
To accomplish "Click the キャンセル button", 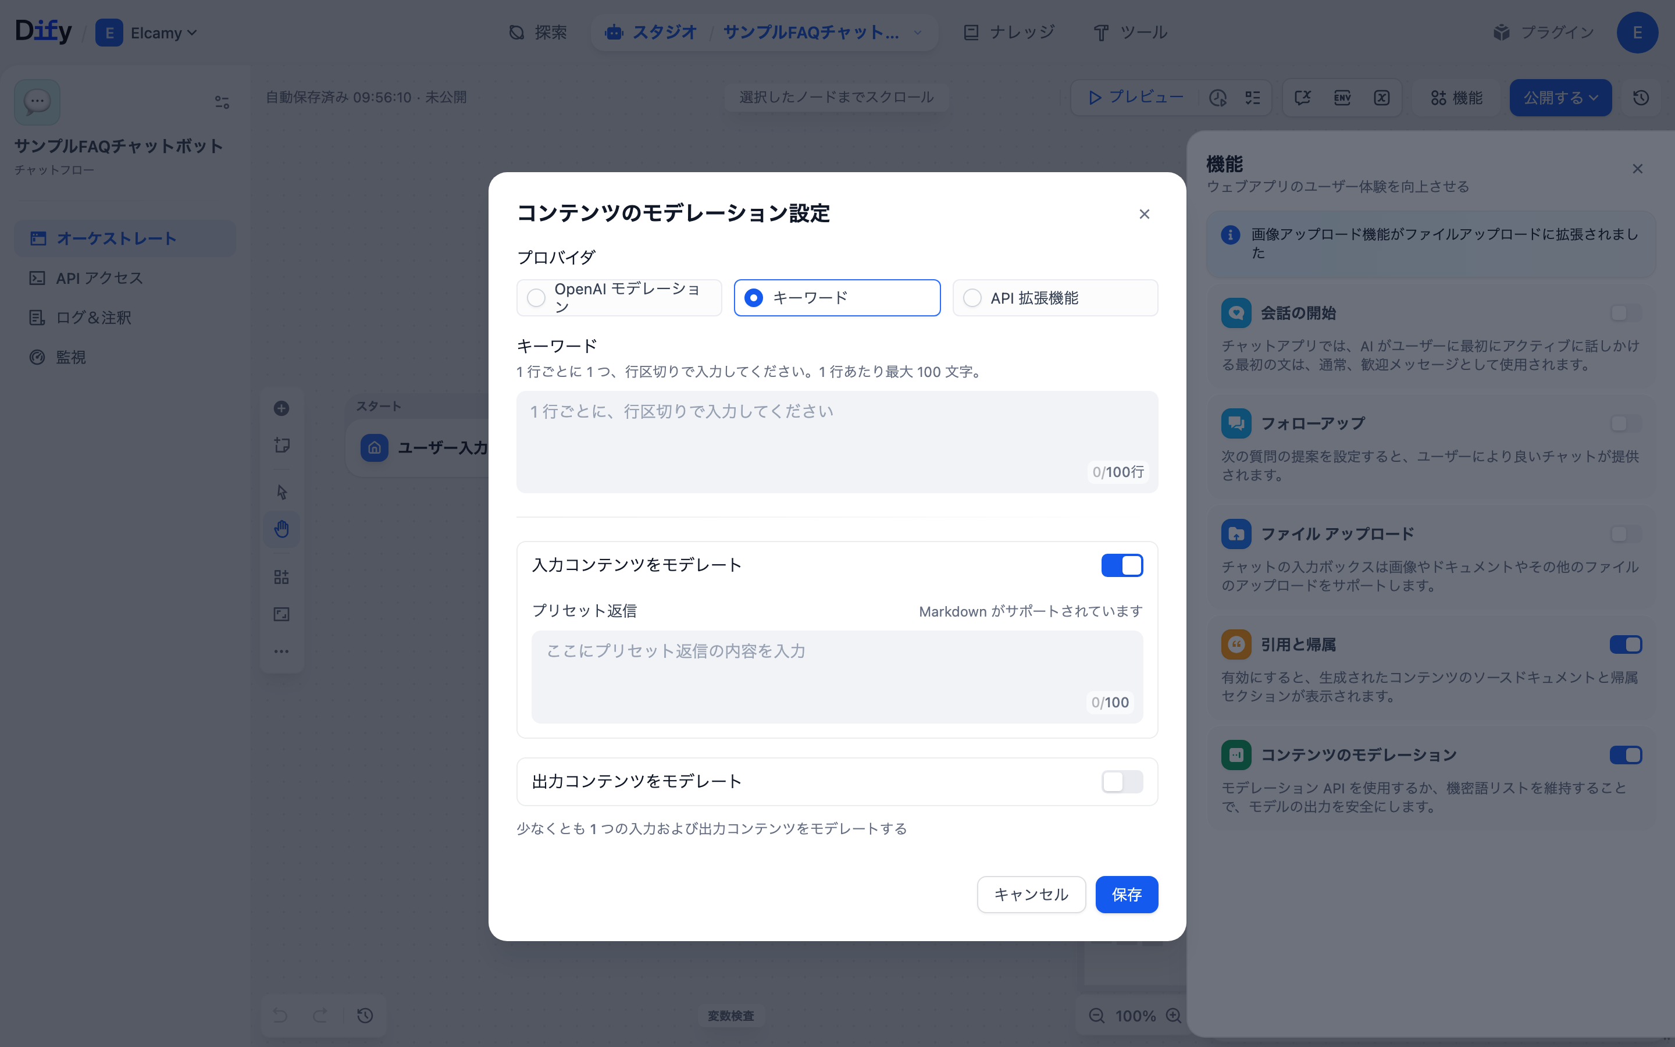I will click(x=1031, y=894).
